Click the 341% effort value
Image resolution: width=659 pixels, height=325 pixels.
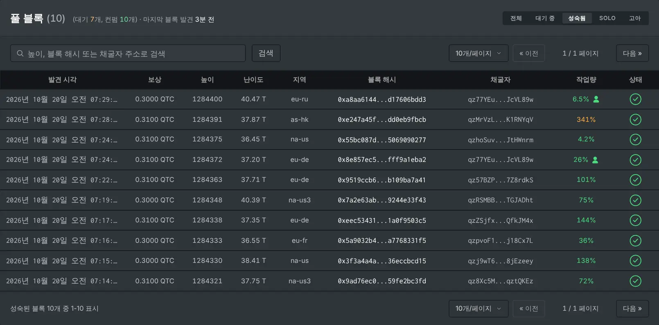tap(586, 119)
